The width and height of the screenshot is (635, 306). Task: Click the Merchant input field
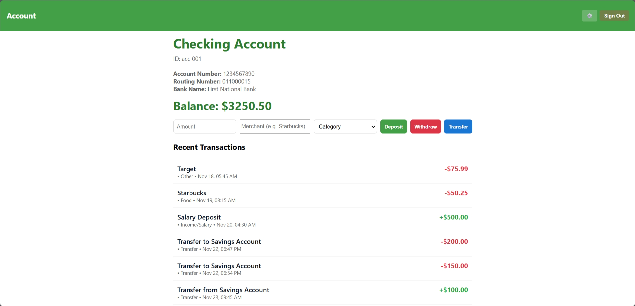click(275, 126)
